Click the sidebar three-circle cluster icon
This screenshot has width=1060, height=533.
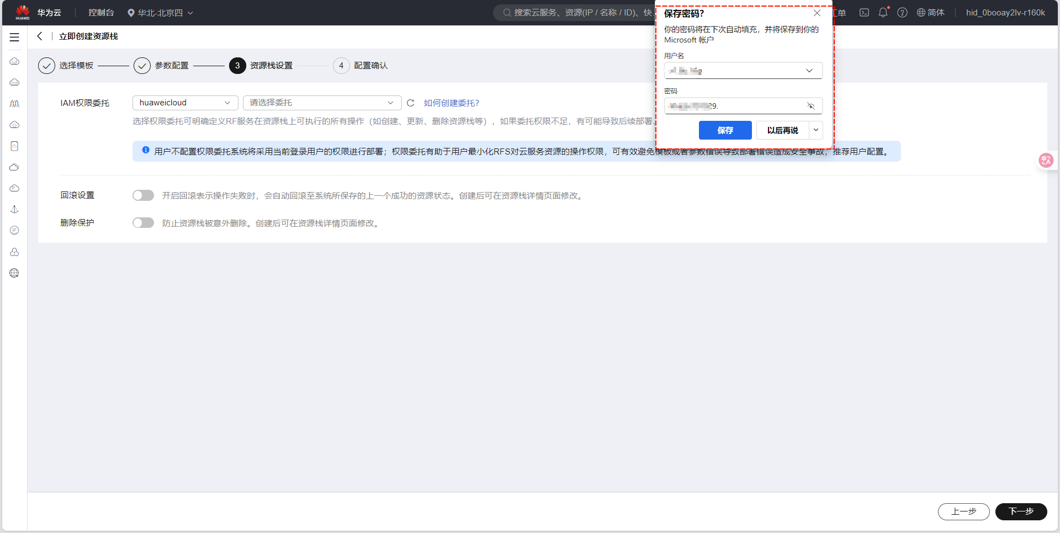14,252
